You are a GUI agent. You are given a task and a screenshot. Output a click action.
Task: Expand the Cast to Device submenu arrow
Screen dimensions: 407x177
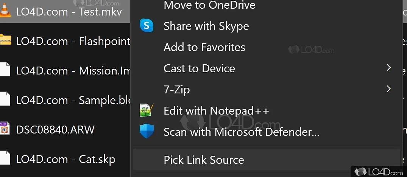click(388, 68)
